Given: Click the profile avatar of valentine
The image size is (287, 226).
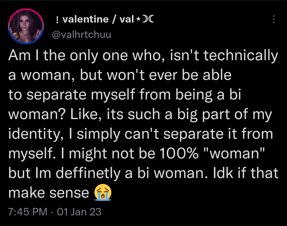Looking at the screenshot, I should [26, 26].
